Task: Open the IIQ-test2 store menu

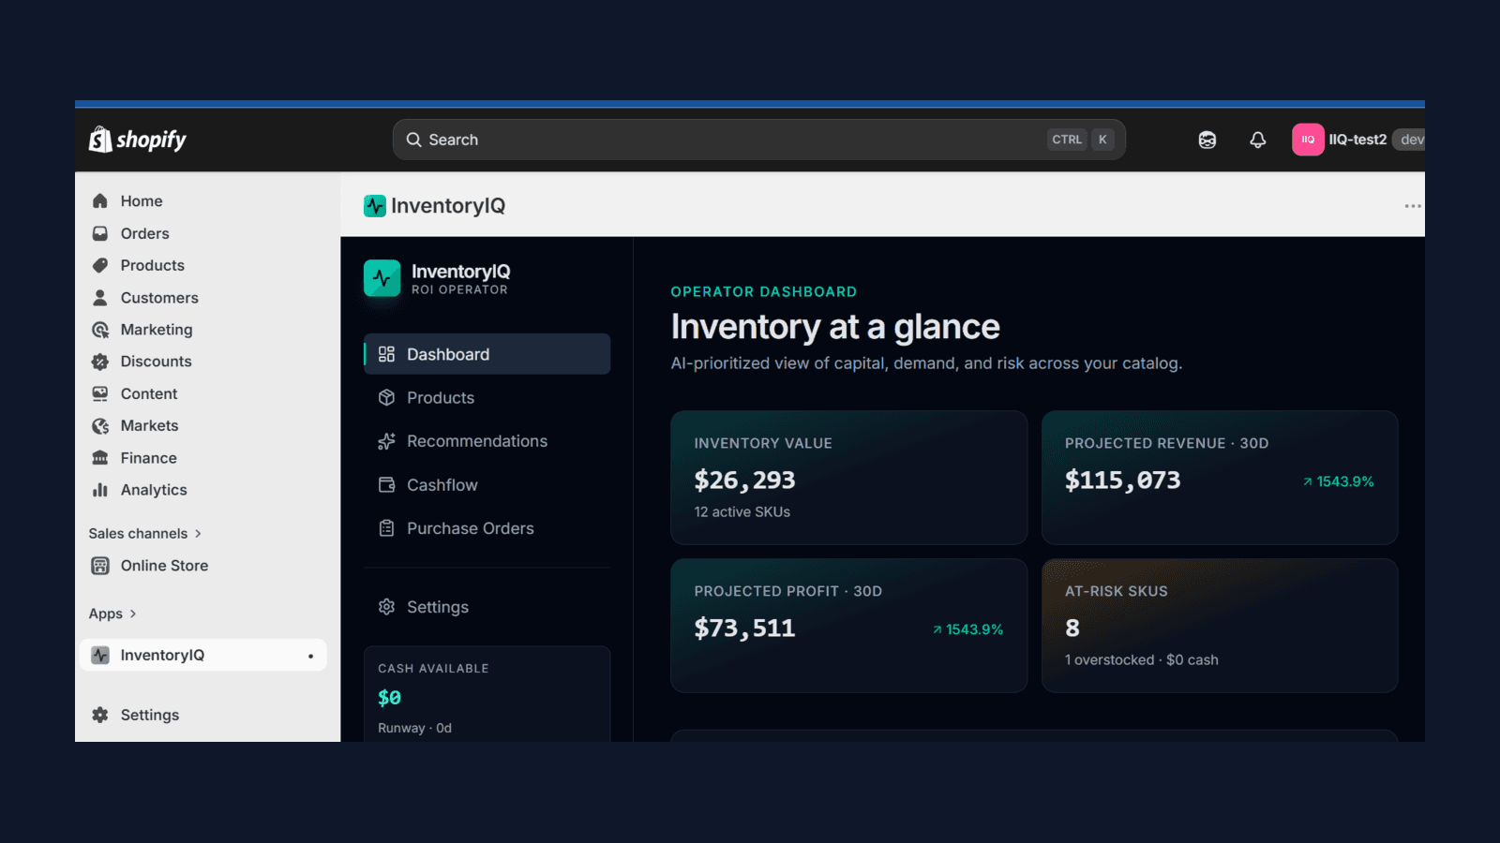Action: (1357, 140)
